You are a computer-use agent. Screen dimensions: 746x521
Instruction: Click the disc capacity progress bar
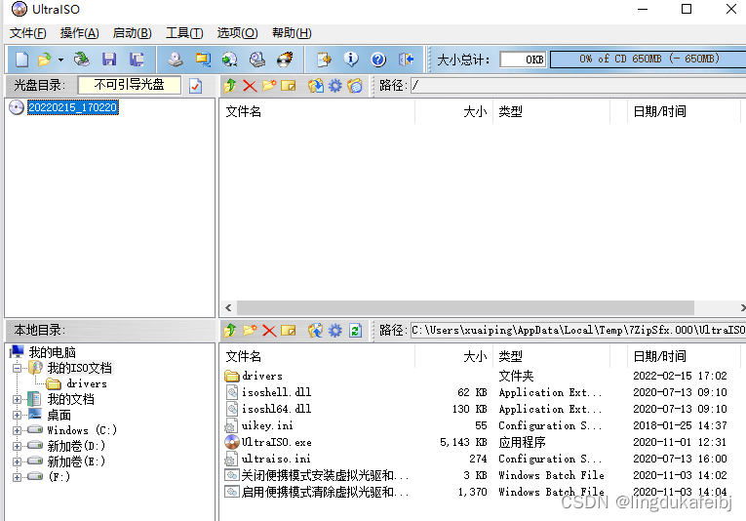click(648, 59)
